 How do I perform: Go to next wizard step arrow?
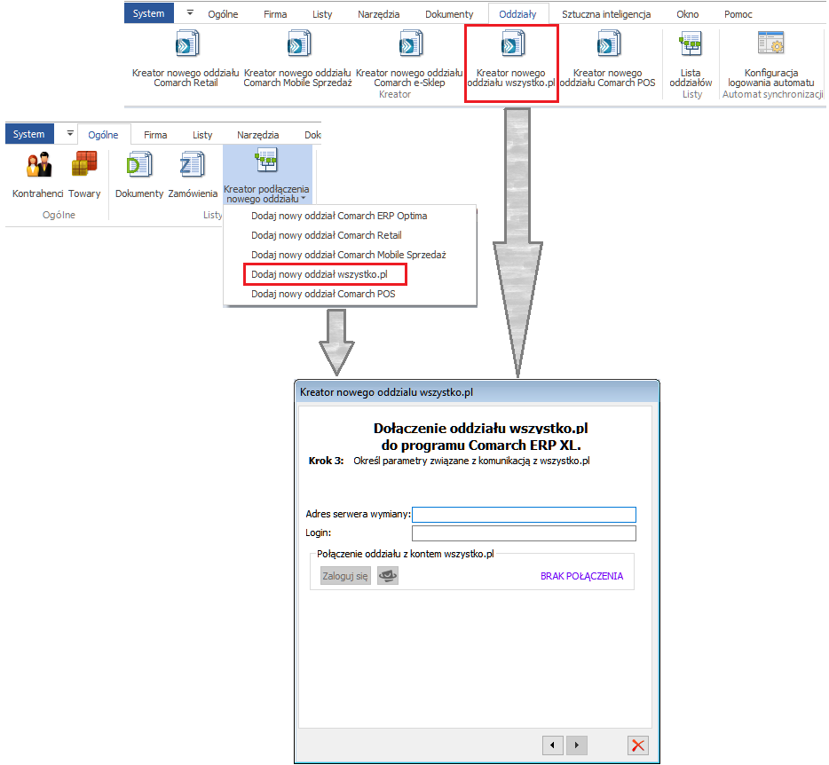point(576,745)
